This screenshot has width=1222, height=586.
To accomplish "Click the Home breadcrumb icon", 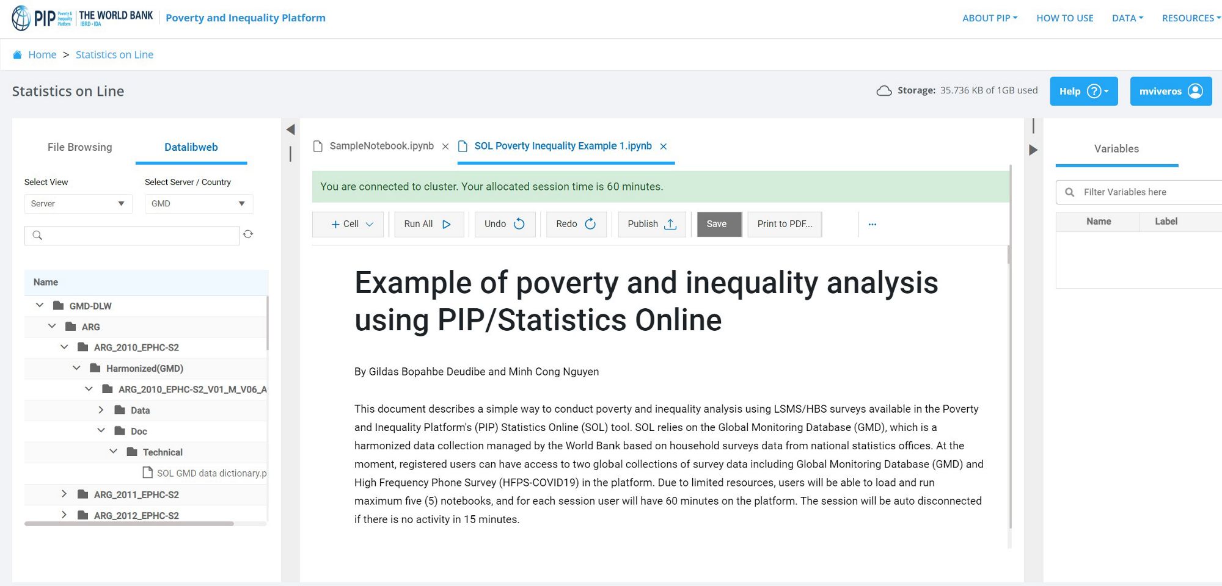I will pos(18,54).
